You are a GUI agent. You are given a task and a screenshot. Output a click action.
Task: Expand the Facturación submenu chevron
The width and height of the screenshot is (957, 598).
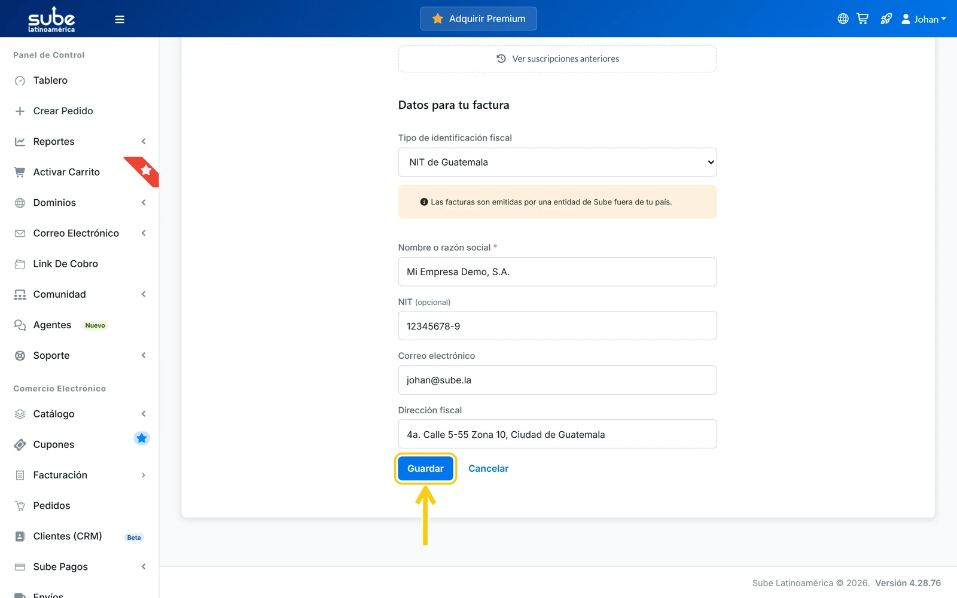click(144, 475)
